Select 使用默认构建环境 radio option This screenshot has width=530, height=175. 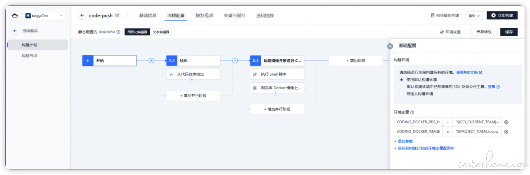pyautogui.click(x=402, y=79)
